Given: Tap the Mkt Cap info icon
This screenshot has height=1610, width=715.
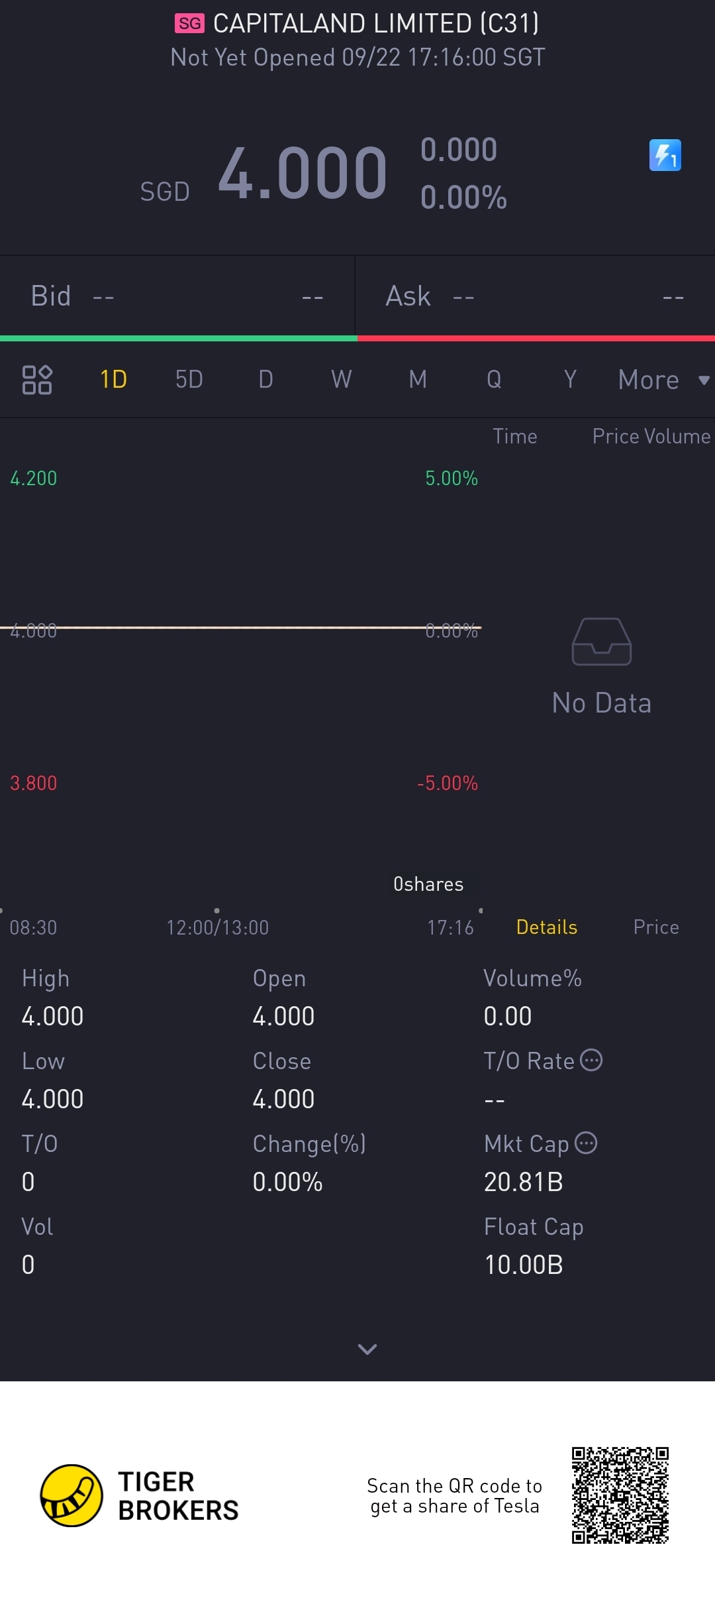Looking at the screenshot, I should (586, 1143).
